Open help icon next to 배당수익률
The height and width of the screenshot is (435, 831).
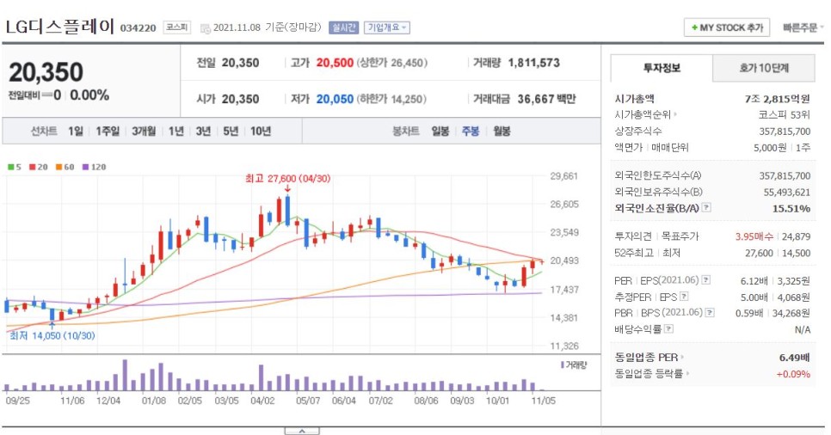coord(668,329)
